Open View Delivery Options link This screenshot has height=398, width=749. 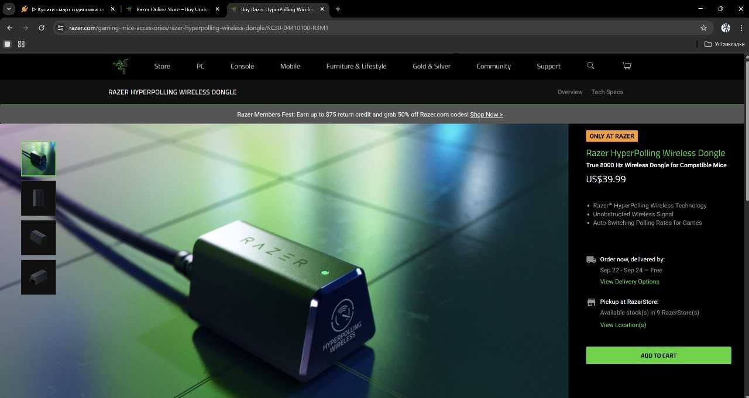pos(630,282)
